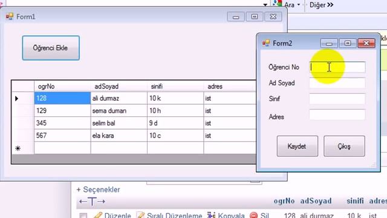This screenshot has height=218, width=387.
Task: Select the cell containing 567
Action: 62,136
